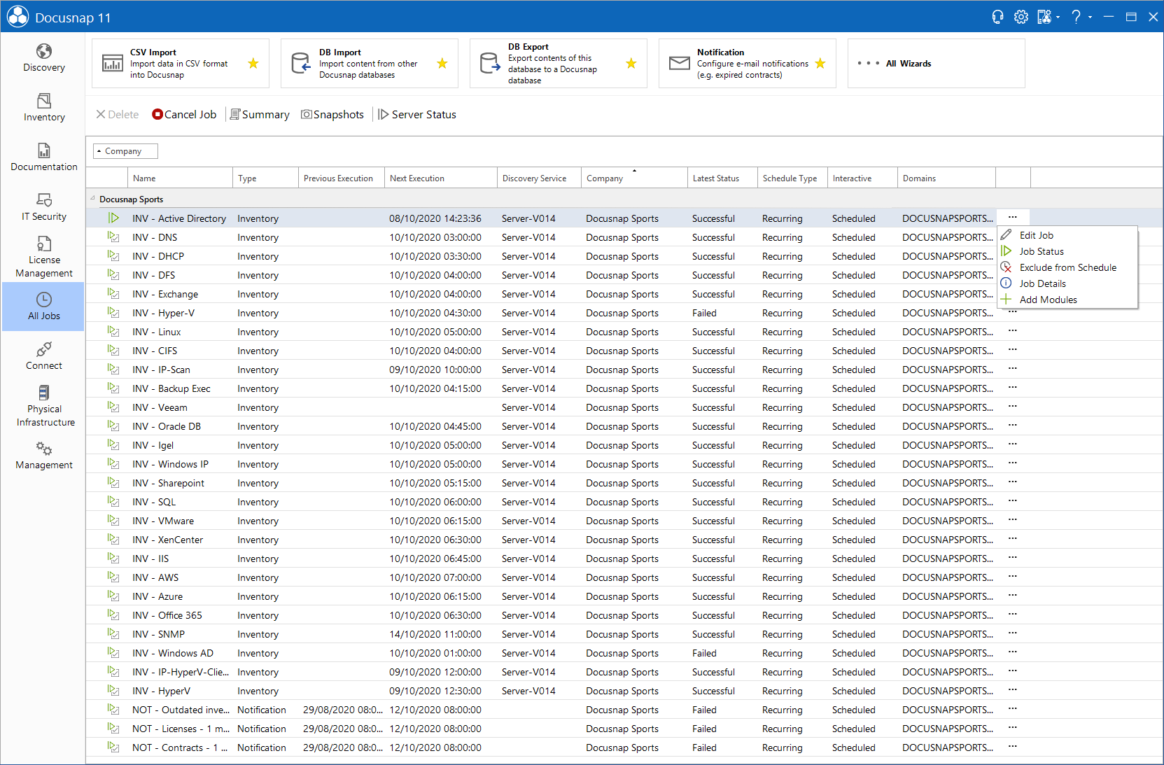Choose Edit Job in context menu
The image size is (1164, 765).
[x=1067, y=235]
